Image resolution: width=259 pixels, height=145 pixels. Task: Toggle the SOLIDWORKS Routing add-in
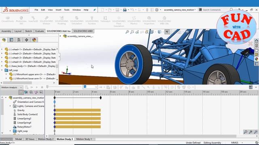coord(62,21)
